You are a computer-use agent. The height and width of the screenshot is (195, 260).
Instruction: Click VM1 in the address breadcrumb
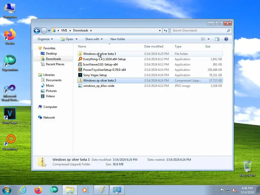coord(64,30)
